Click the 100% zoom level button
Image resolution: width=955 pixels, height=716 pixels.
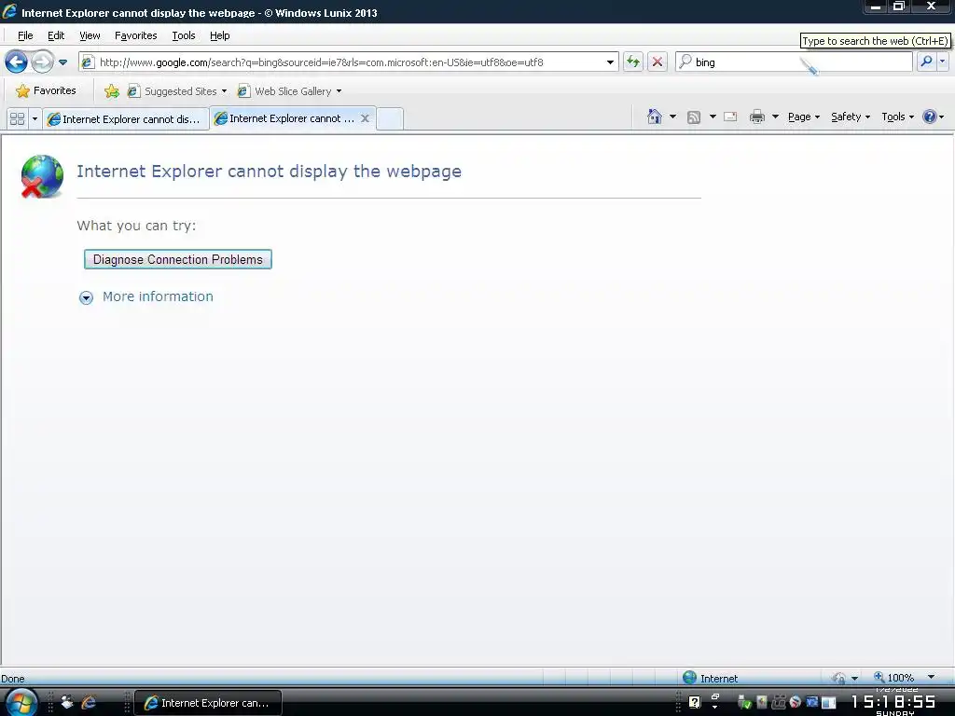click(894, 678)
